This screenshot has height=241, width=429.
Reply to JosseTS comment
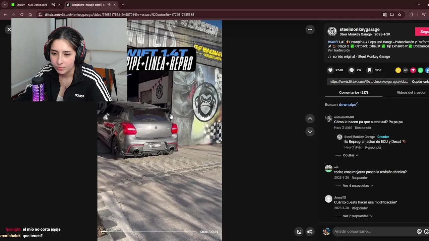pos(360,208)
